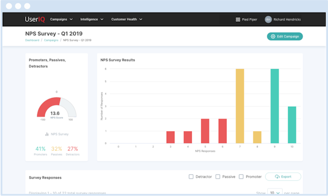Image resolution: width=328 pixels, height=196 pixels.
Task: Tick the Detractor filter checkbox
Action: (x=191, y=176)
